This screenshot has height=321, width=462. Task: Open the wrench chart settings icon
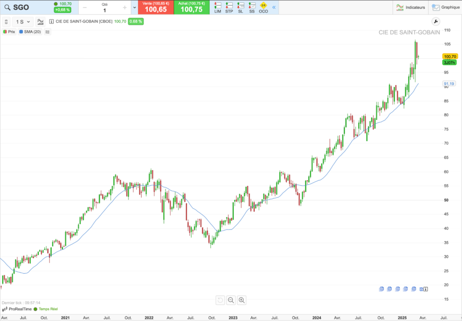coord(435,22)
